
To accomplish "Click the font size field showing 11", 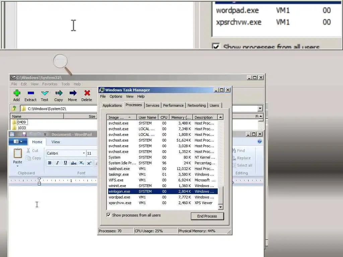I will 91,153.
